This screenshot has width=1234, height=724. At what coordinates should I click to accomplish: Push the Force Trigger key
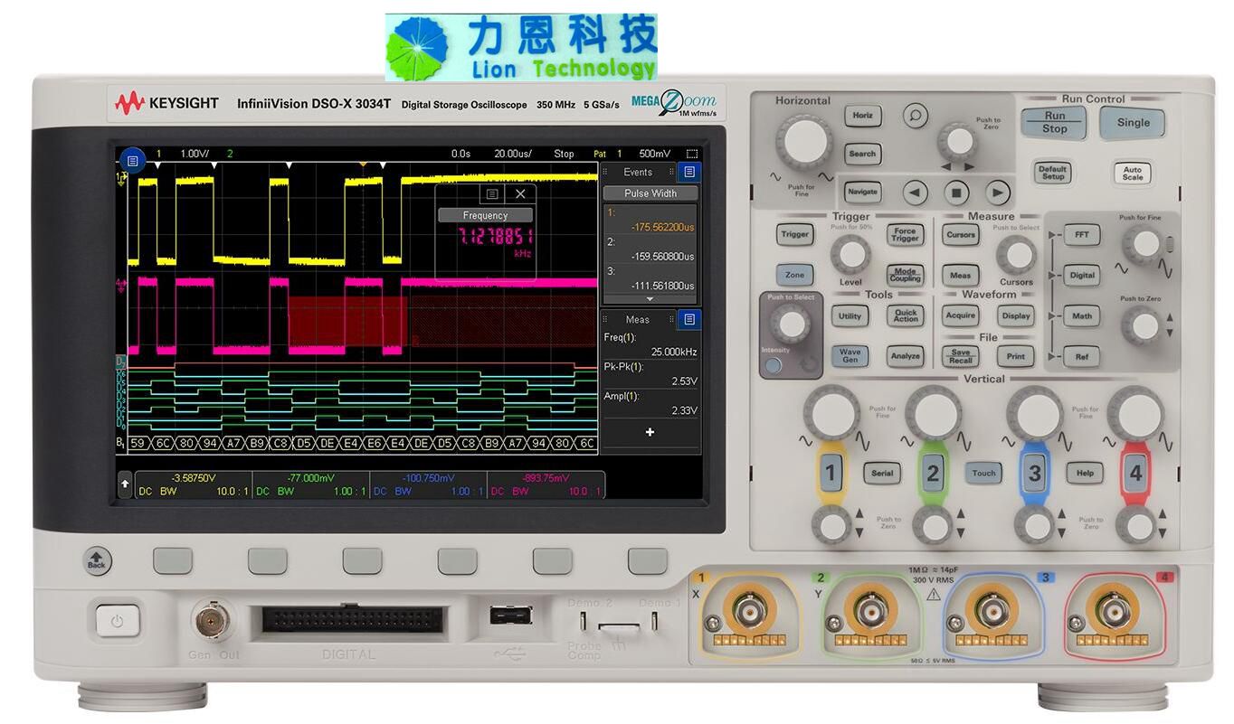click(905, 235)
